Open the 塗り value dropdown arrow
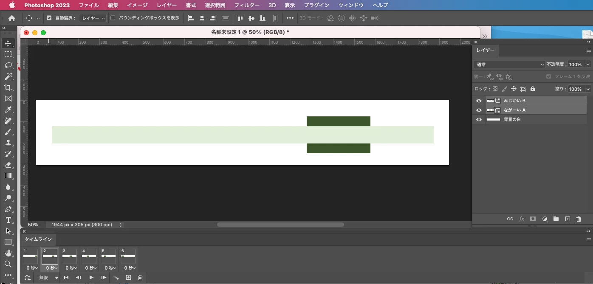Screen dimensions: 593x284 (588, 89)
